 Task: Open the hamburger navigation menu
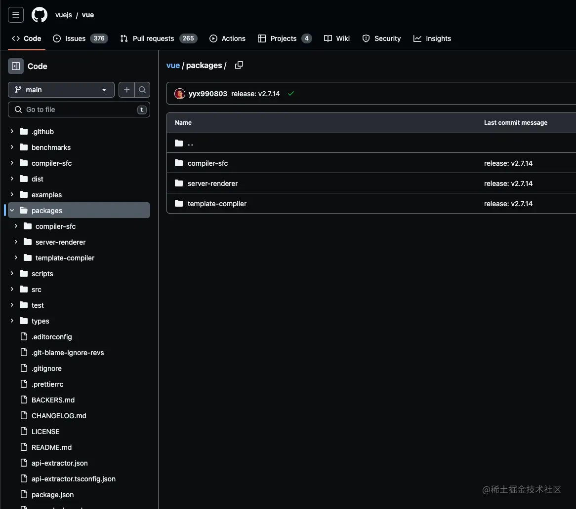tap(16, 15)
